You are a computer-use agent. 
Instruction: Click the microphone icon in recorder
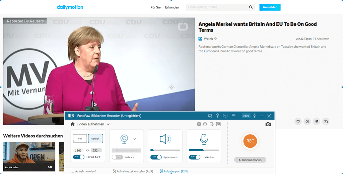pos(204,139)
